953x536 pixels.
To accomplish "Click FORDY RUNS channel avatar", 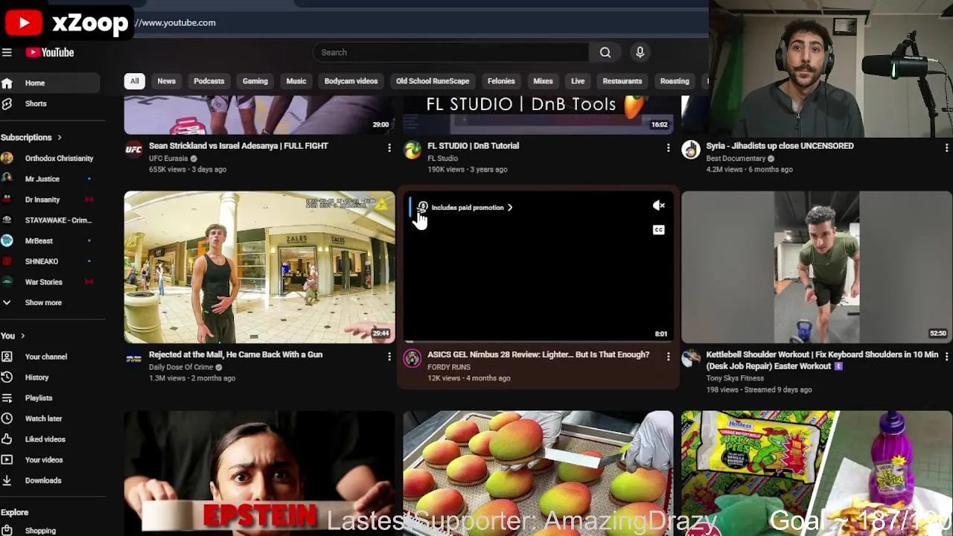I will point(412,359).
